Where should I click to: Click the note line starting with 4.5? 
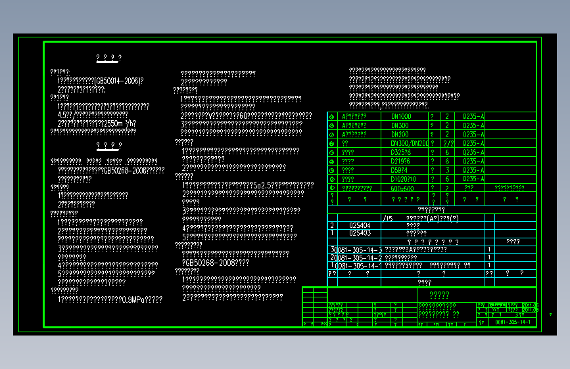point(93,115)
